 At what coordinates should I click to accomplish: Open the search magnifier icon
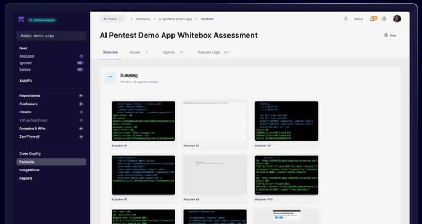click(346, 19)
